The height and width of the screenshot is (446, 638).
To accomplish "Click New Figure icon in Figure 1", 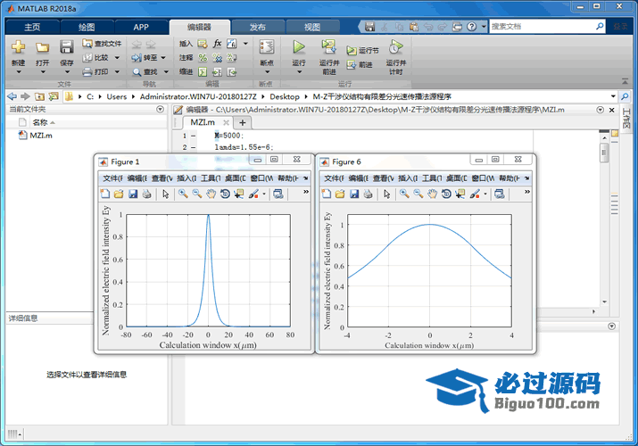I will 105,194.
